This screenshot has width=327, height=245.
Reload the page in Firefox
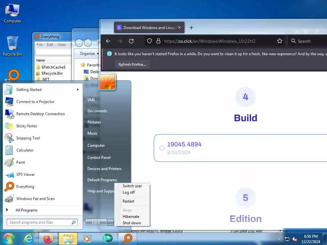pos(131,41)
